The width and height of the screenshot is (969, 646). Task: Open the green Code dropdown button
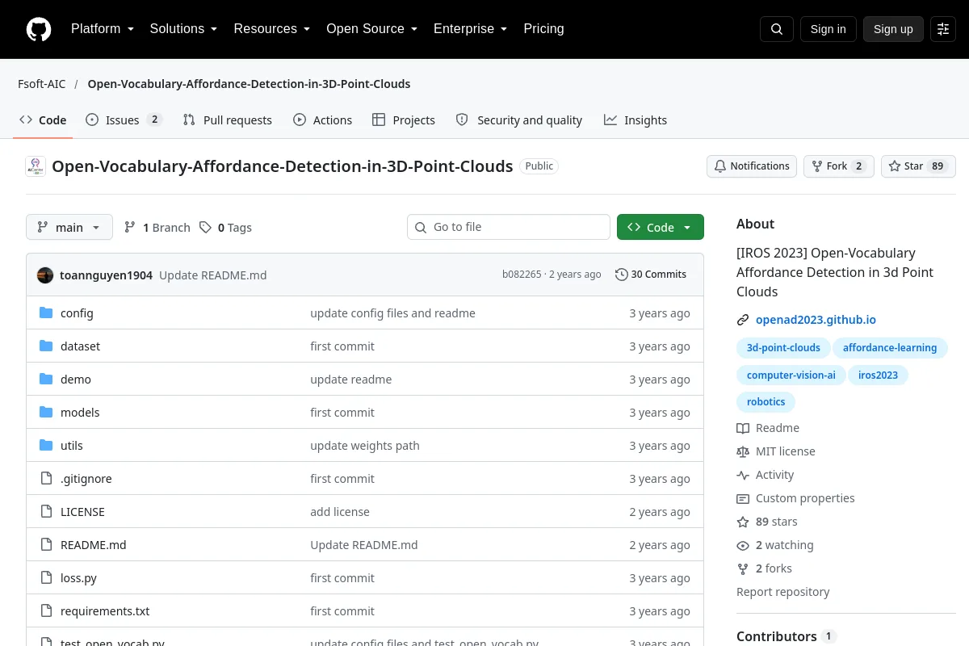click(x=661, y=228)
